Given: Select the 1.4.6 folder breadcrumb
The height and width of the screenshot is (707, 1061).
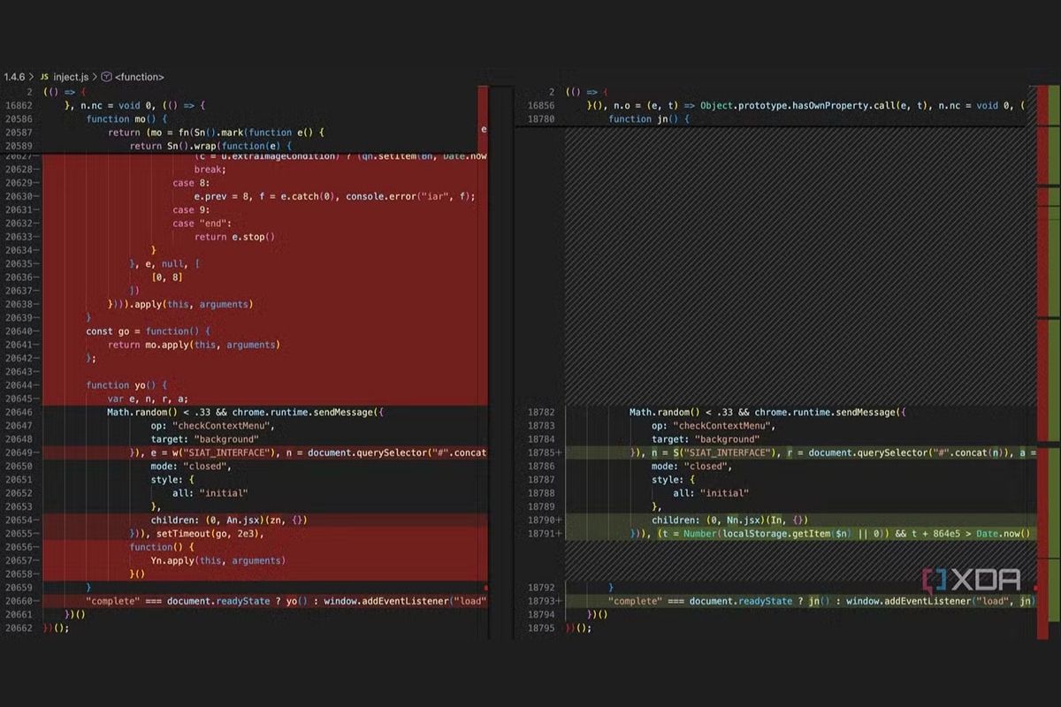Looking at the screenshot, I should click(13, 77).
